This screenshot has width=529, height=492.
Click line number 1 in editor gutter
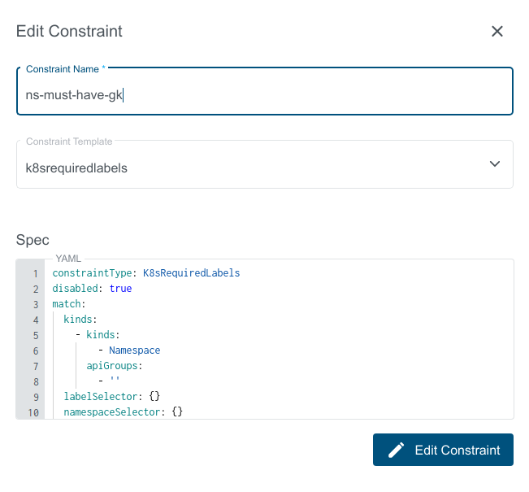(35, 274)
